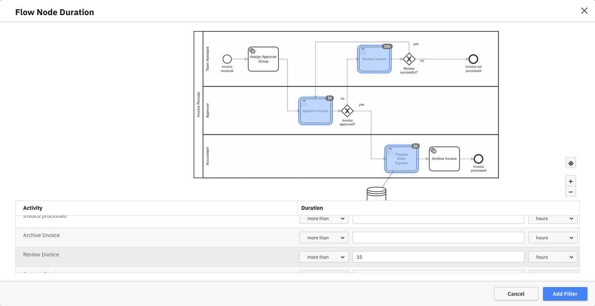This screenshot has width=595, height=306.
Task: Click the Cancel button
Action: 516,294
